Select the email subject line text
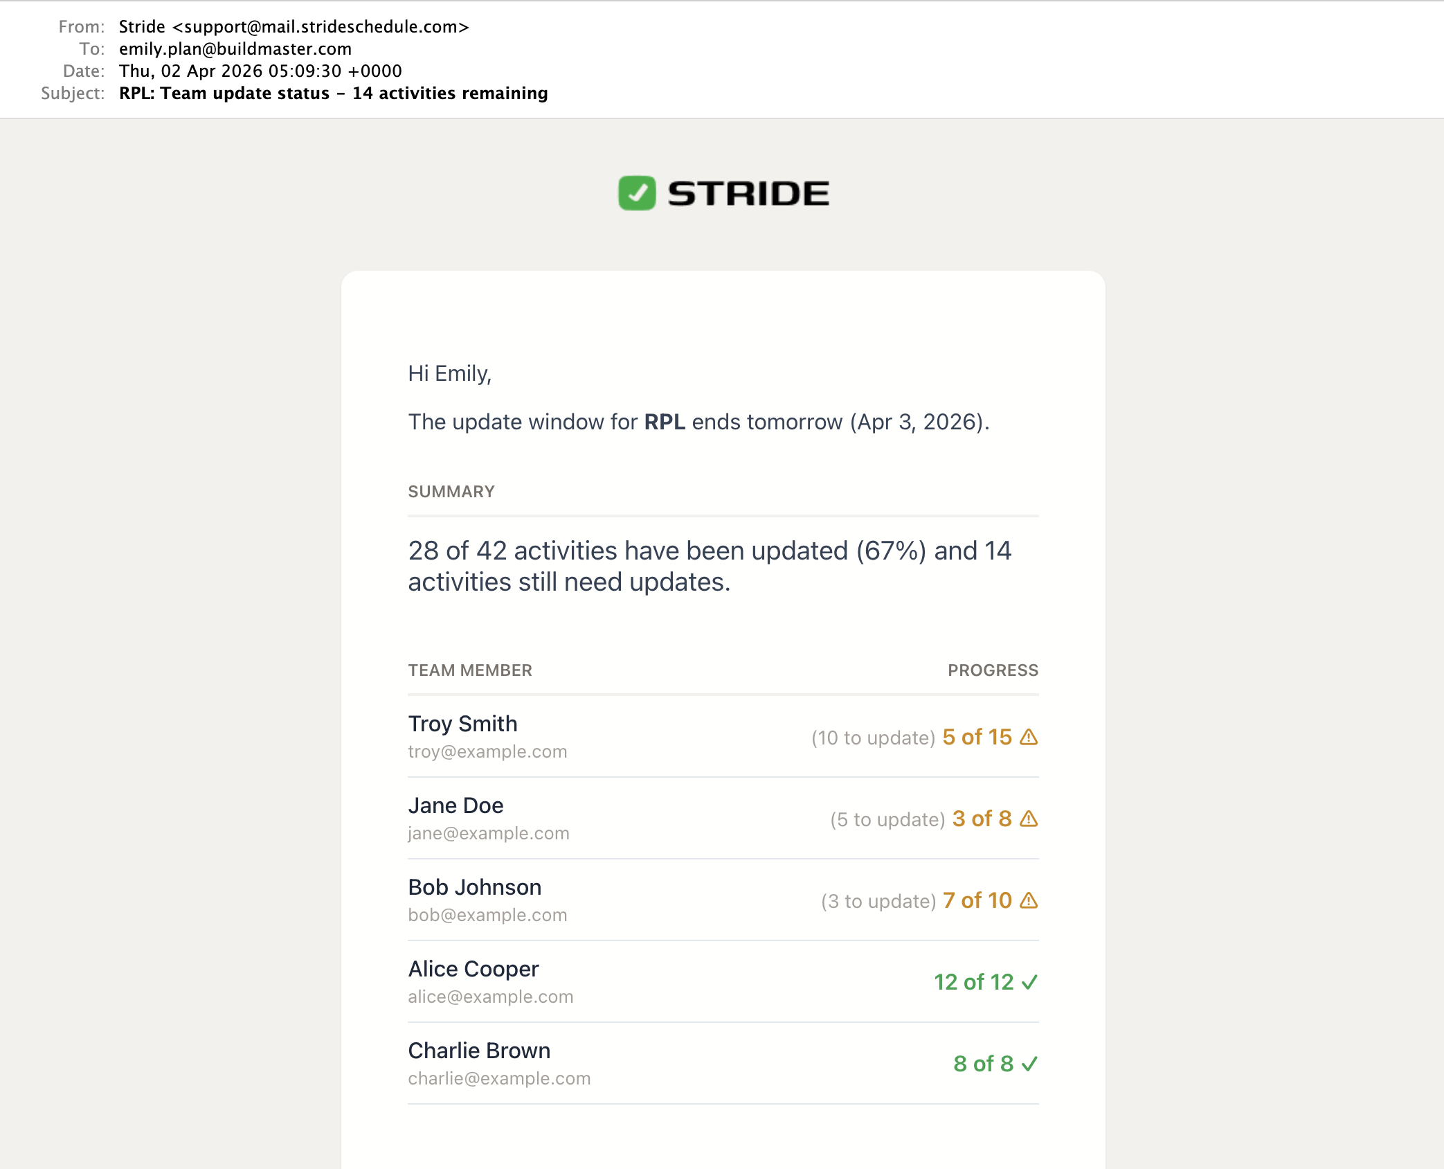The image size is (1444, 1169). click(333, 93)
